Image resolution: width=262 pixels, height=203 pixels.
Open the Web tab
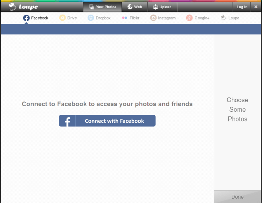click(134, 7)
